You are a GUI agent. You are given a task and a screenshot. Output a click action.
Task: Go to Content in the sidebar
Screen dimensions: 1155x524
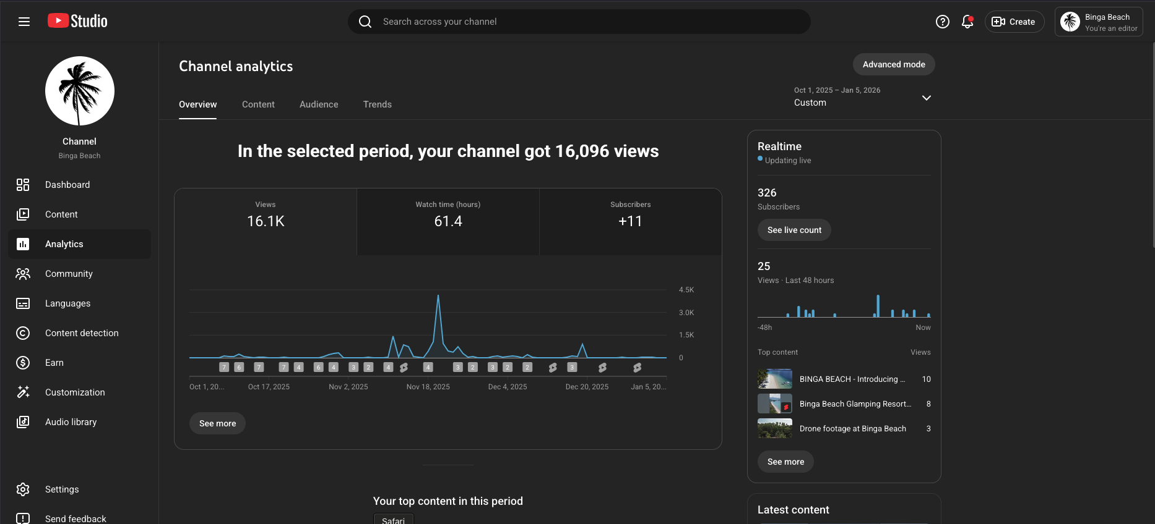point(79,214)
